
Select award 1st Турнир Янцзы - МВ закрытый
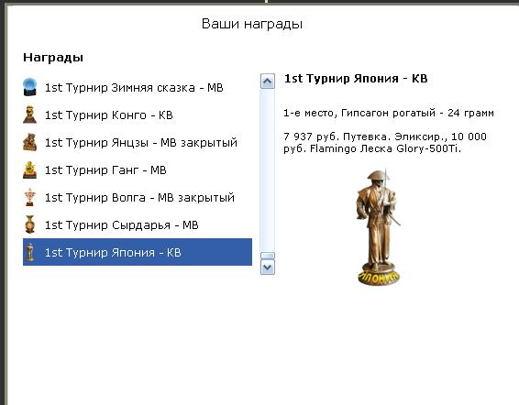pos(138,142)
